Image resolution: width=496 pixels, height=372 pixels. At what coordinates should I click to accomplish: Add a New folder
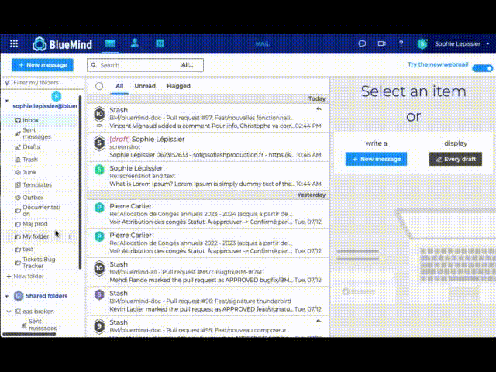[x=26, y=277]
